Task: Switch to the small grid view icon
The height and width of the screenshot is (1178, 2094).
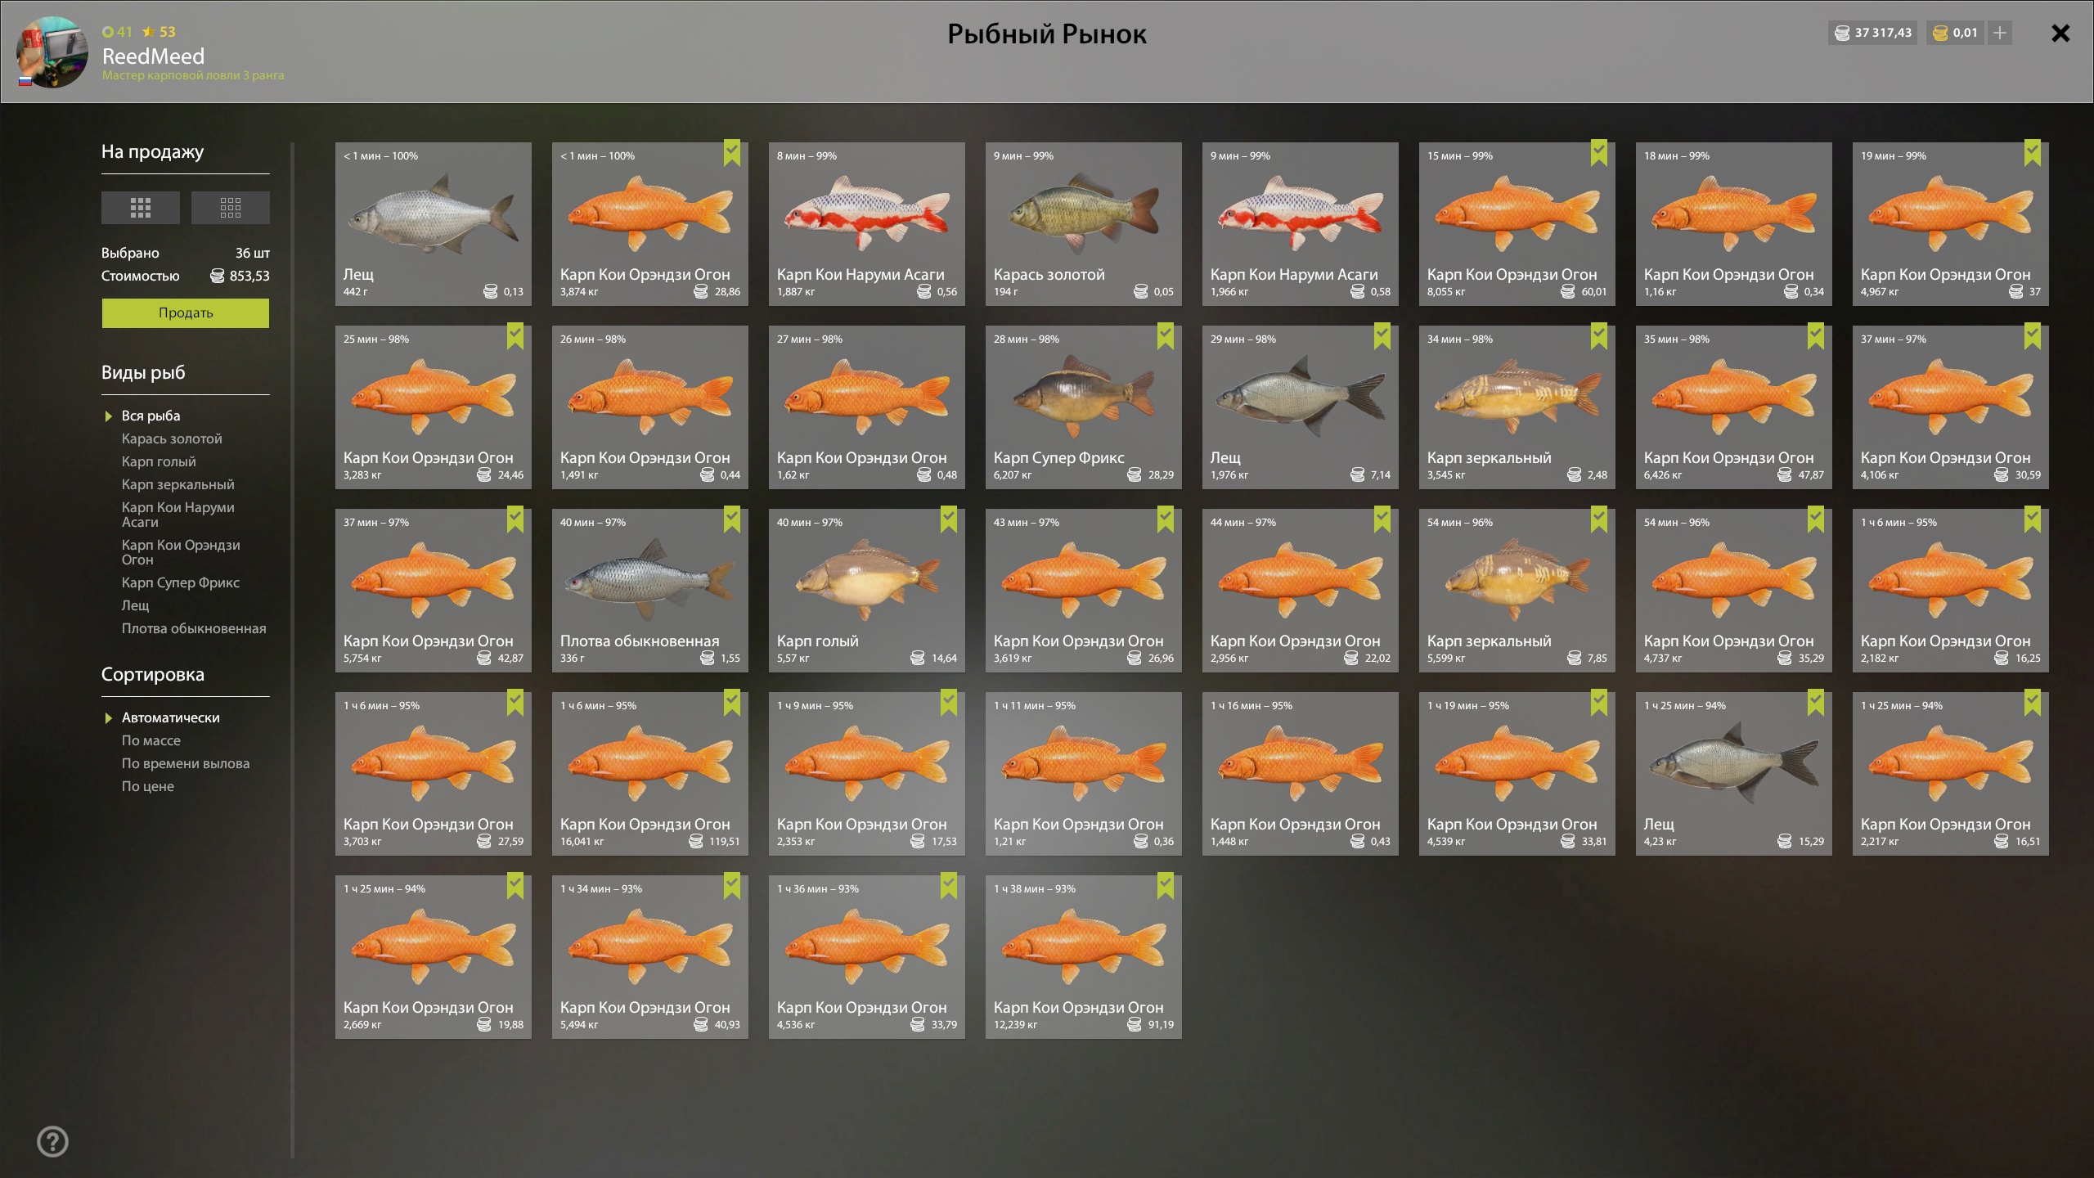Action: 230,208
